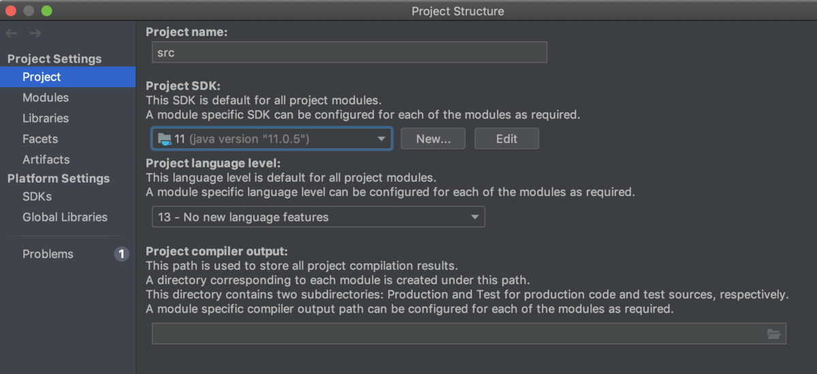This screenshot has height=374, width=817.
Task: Click the forward navigation arrow
Action: [35, 33]
